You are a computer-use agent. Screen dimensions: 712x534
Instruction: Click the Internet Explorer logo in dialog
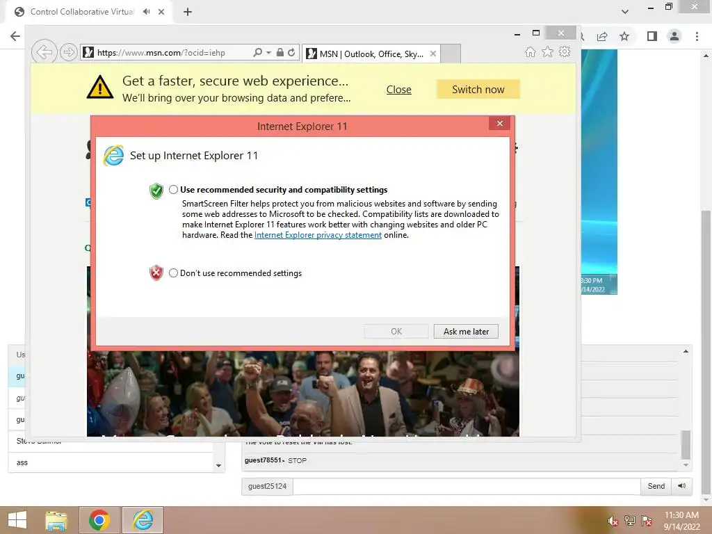(x=113, y=155)
